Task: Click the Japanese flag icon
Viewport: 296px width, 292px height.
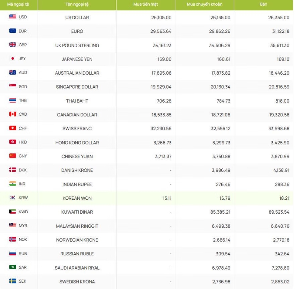Action: click(13, 59)
